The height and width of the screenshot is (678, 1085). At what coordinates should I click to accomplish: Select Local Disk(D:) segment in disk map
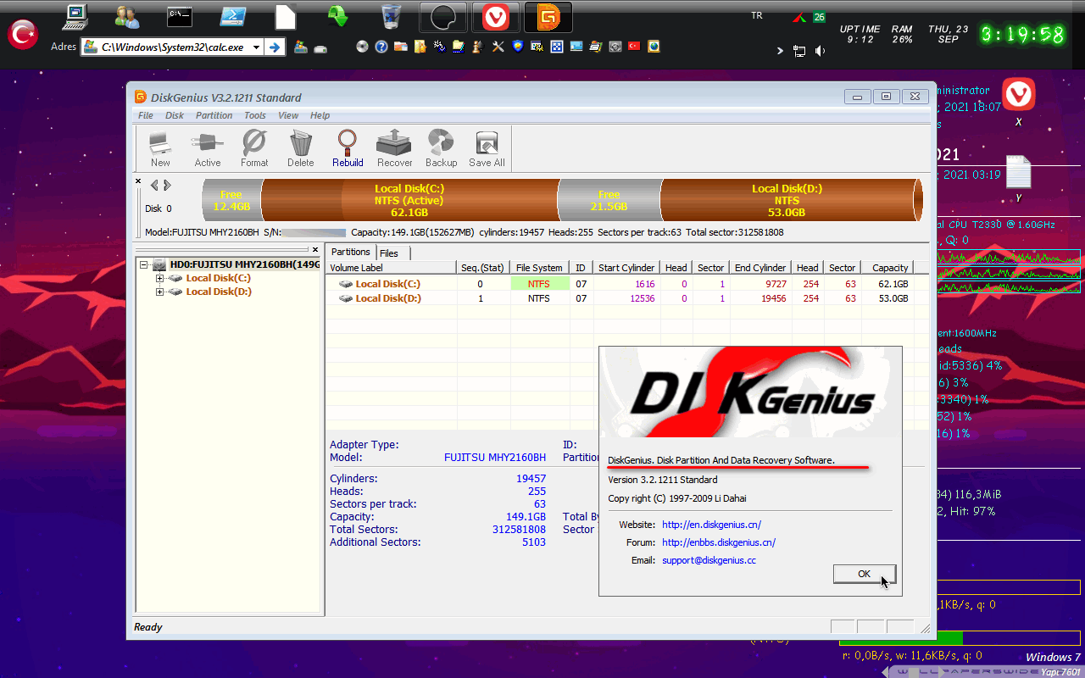pos(787,200)
